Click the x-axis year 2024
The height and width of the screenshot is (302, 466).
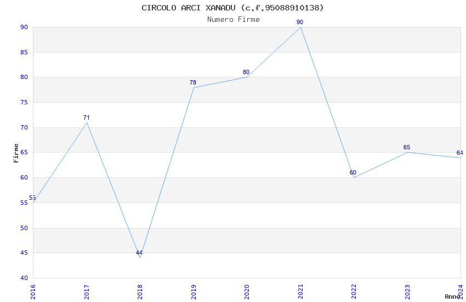click(x=461, y=292)
